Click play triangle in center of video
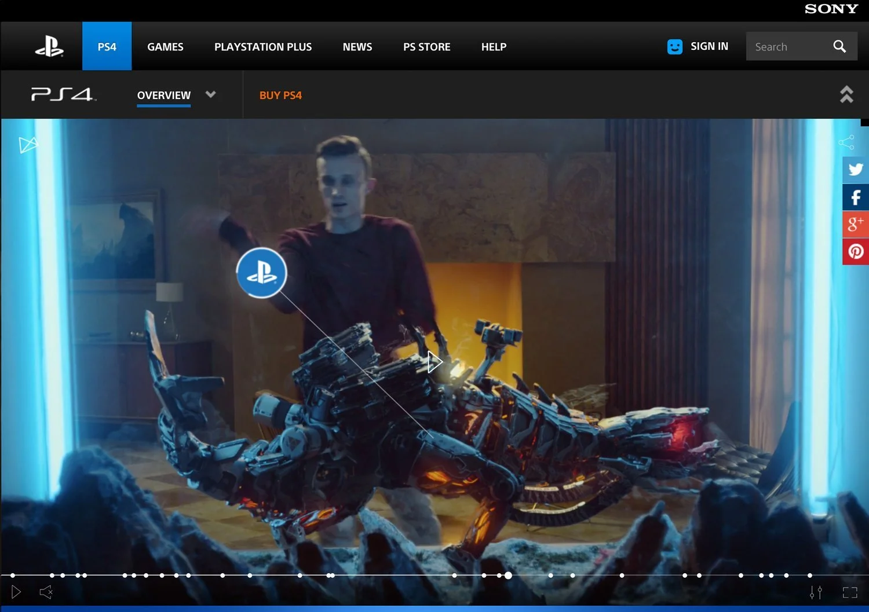Image resolution: width=869 pixels, height=612 pixels. pyautogui.click(x=435, y=362)
